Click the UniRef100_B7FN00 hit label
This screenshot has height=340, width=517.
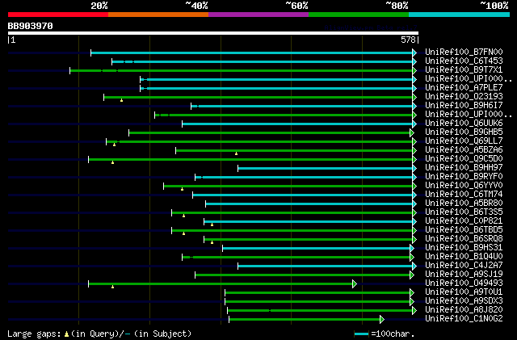(464, 52)
